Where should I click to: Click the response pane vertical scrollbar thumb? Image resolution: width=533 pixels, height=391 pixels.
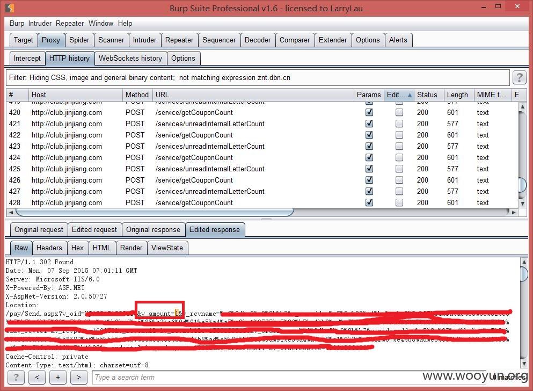click(x=524, y=273)
